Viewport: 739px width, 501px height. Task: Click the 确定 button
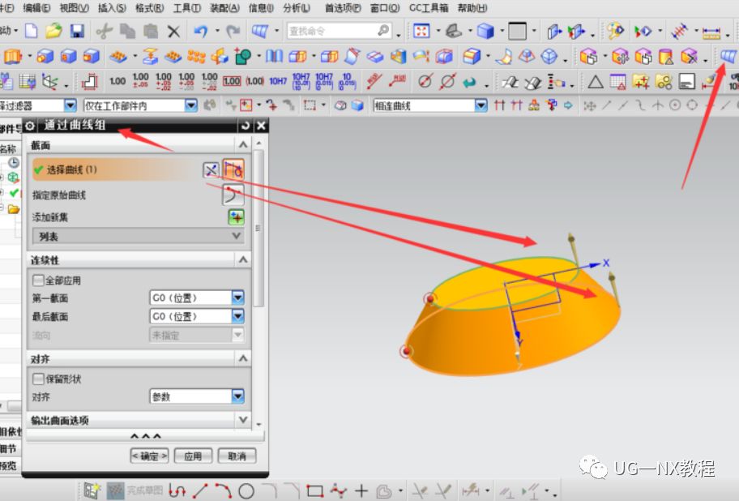(149, 456)
